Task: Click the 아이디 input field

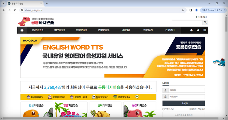Action: tap(187, 90)
